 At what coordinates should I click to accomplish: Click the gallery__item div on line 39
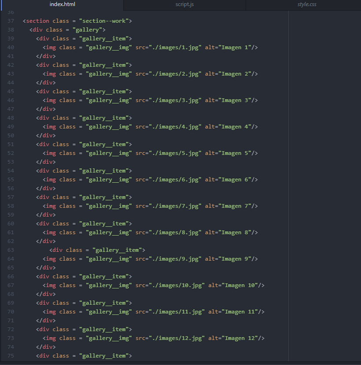click(84, 39)
